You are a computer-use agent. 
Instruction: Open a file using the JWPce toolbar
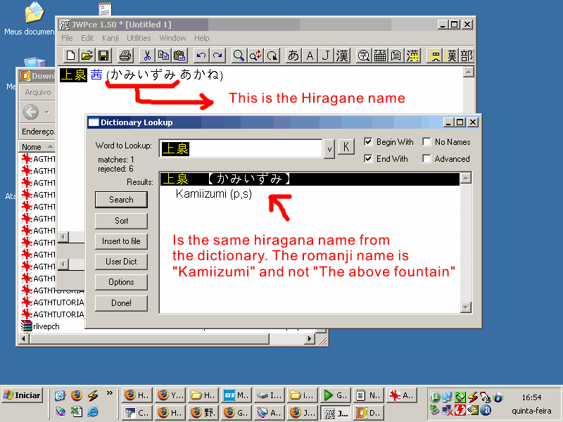tap(87, 56)
